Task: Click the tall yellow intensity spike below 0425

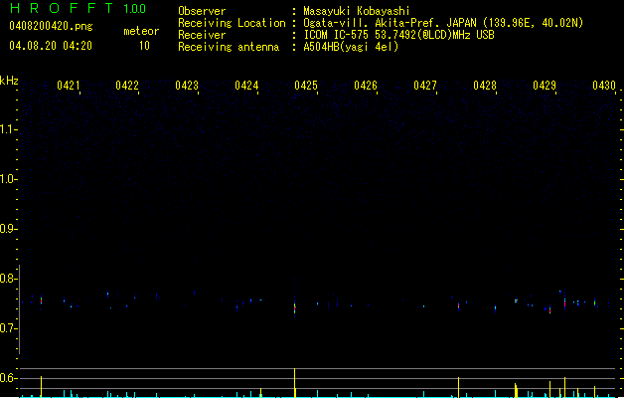Action: click(294, 383)
